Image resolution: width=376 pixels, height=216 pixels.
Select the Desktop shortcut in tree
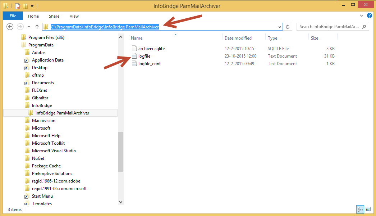coord(40,68)
